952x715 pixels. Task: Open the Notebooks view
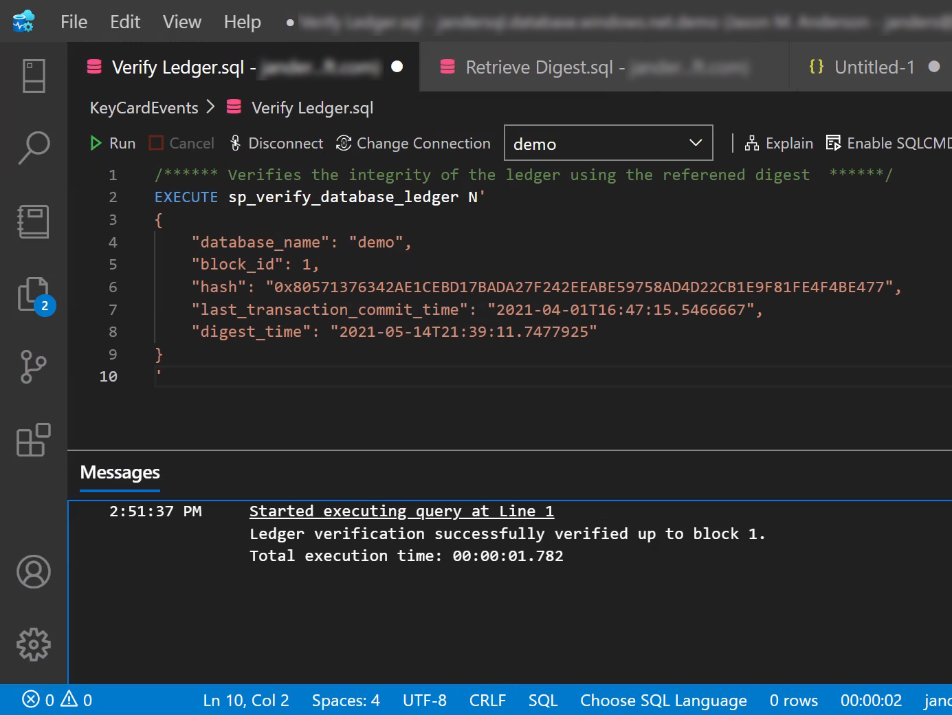(32, 221)
